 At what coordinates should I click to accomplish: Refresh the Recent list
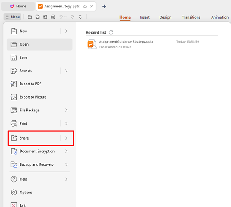pos(111,32)
